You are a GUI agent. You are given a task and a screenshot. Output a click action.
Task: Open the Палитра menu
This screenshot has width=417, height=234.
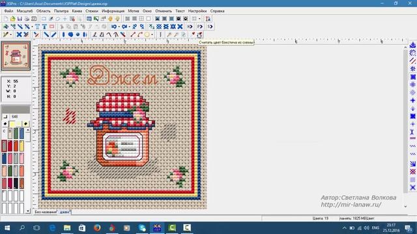click(x=61, y=11)
